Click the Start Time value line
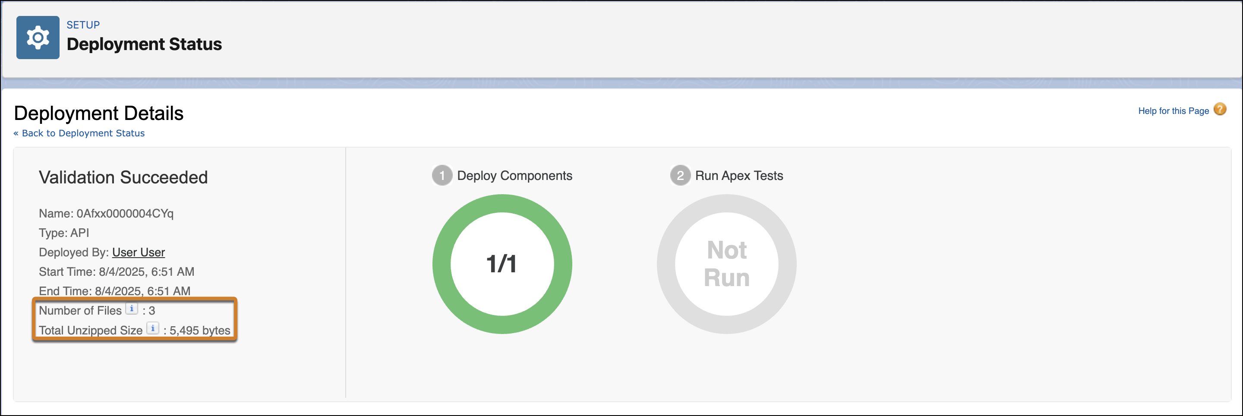The width and height of the screenshot is (1243, 416). coord(116,272)
